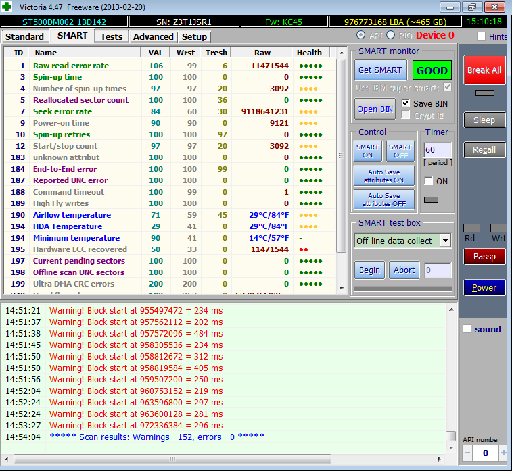Select the PIO radio button
Image resolution: width=512 pixels, height=471 pixels.
tap(390, 35)
